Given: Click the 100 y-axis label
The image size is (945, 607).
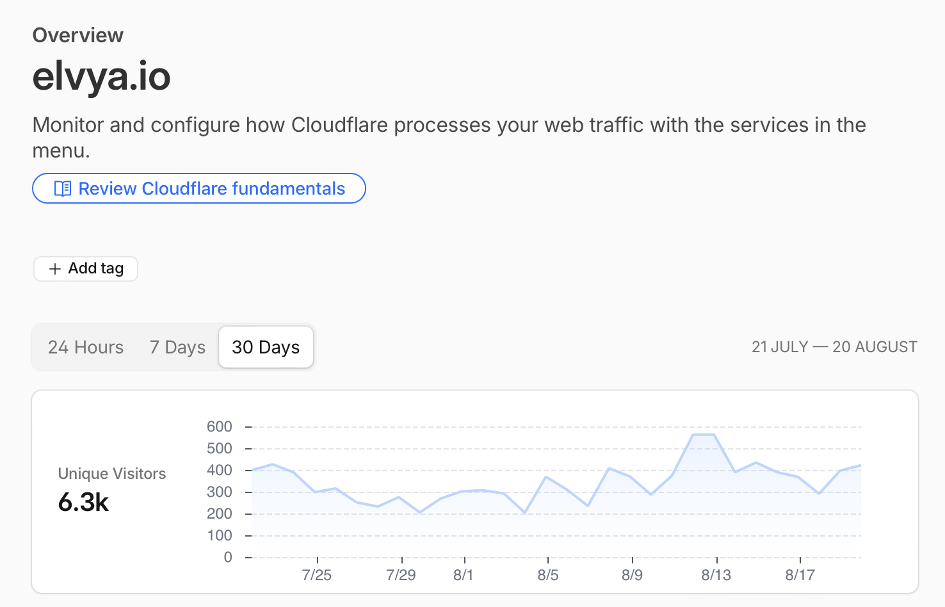Looking at the screenshot, I should tap(220, 535).
